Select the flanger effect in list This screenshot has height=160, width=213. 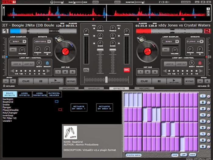pos(7,107)
